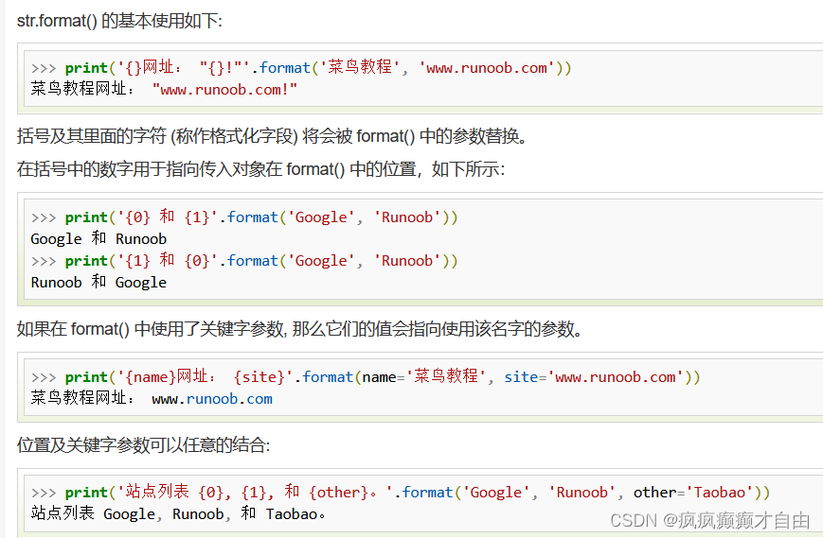Viewport: 823px width, 538px height.
Task: Click the paragraph starting '如果在 format() 中使用了关键字参数'
Action: coord(299,329)
